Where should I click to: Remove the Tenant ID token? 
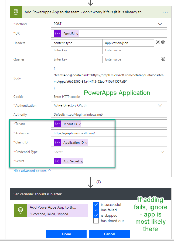point(80,124)
